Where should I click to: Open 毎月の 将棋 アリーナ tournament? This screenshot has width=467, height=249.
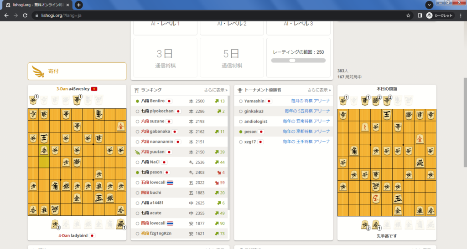click(311, 101)
